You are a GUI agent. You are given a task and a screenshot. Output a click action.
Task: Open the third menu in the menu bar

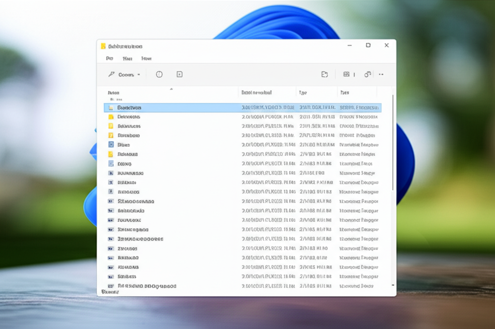(x=146, y=58)
